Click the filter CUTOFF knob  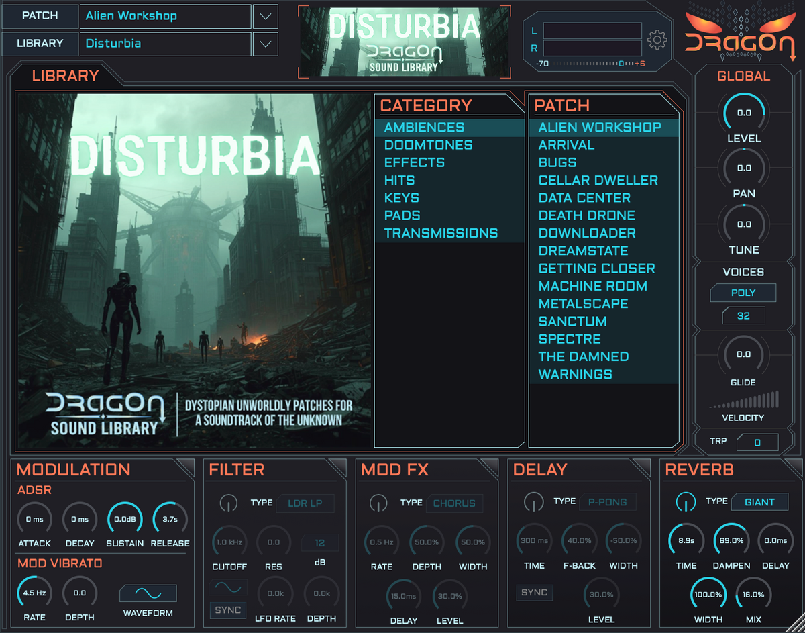point(229,542)
